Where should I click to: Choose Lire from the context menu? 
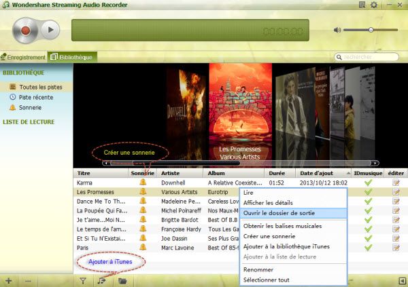click(293, 193)
